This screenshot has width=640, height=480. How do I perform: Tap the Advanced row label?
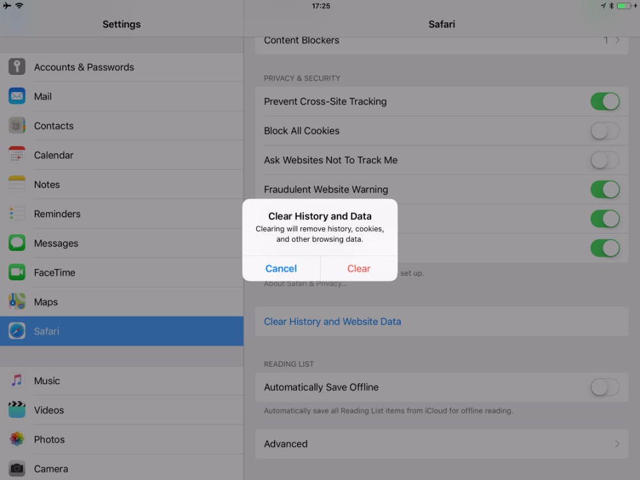(x=285, y=444)
